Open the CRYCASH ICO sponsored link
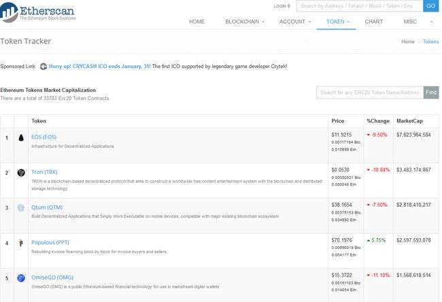 99,67
